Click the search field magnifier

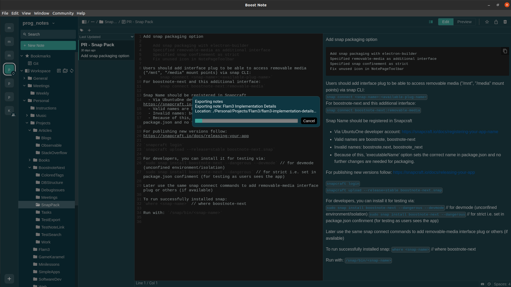[25, 34]
